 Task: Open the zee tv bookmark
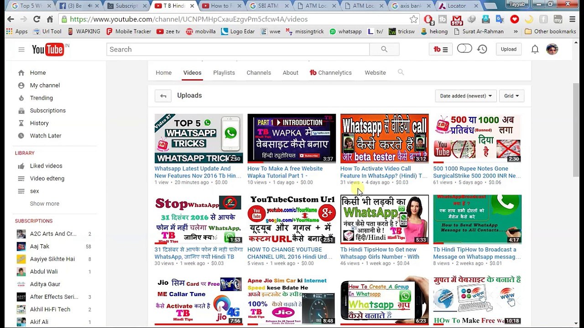(168, 31)
